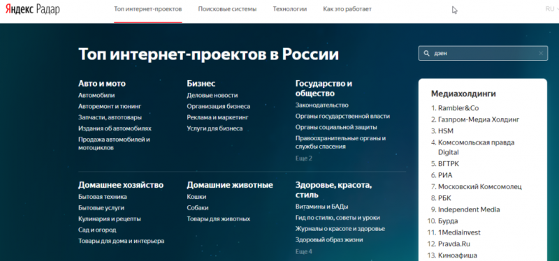Open the Авто и мото category

click(102, 84)
